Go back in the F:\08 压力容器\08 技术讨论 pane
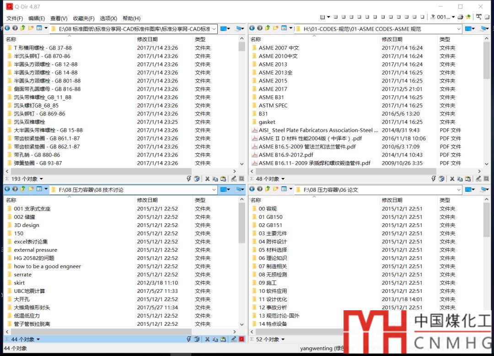Image resolution: width=494 pixels, height=356 pixels. [7, 189]
